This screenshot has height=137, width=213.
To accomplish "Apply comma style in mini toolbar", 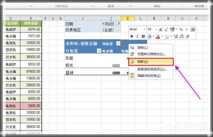I will [187, 29].
